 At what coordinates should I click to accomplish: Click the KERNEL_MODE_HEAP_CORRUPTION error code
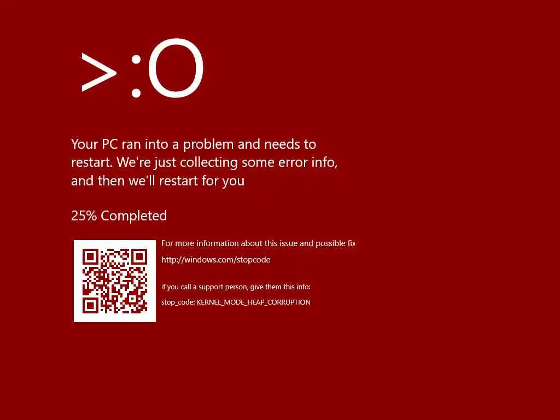(x=254, y=302)
